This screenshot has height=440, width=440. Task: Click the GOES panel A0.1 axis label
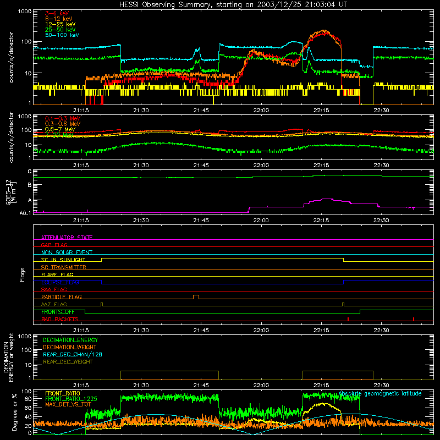click(25, 213)
